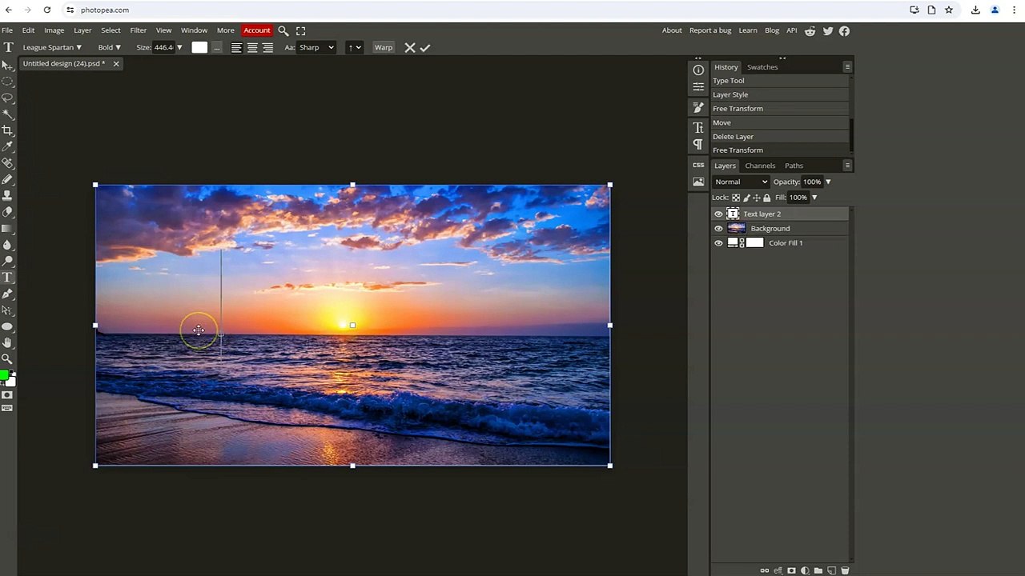
Task: Switch to the Swatches tab
Action: tap(762, 67)
